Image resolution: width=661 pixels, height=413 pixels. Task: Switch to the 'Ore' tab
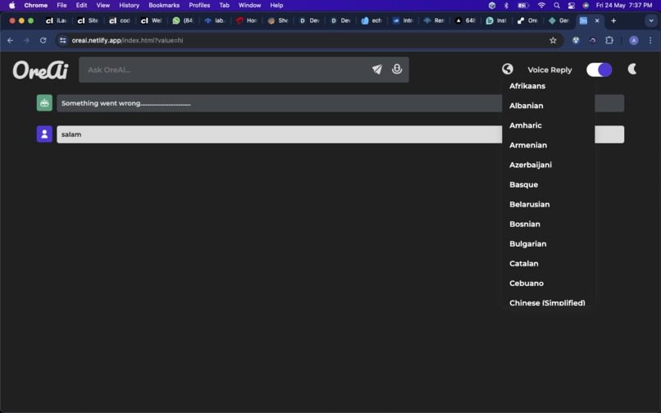click(528, 20)
